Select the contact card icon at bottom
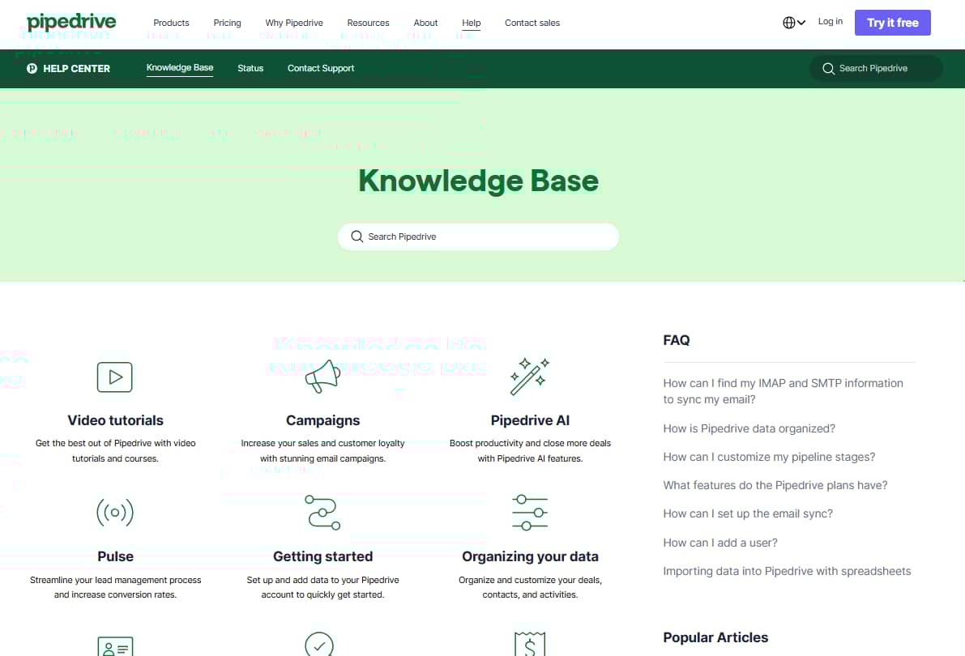965x656 pixels. pyautogui.click(x=114, y=645)
